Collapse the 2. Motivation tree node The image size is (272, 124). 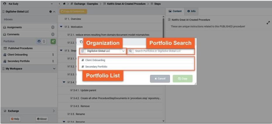click(x=61, y=27)
